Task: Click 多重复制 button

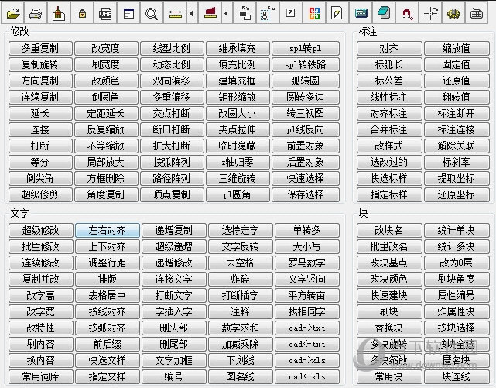Action: [40, 49]
